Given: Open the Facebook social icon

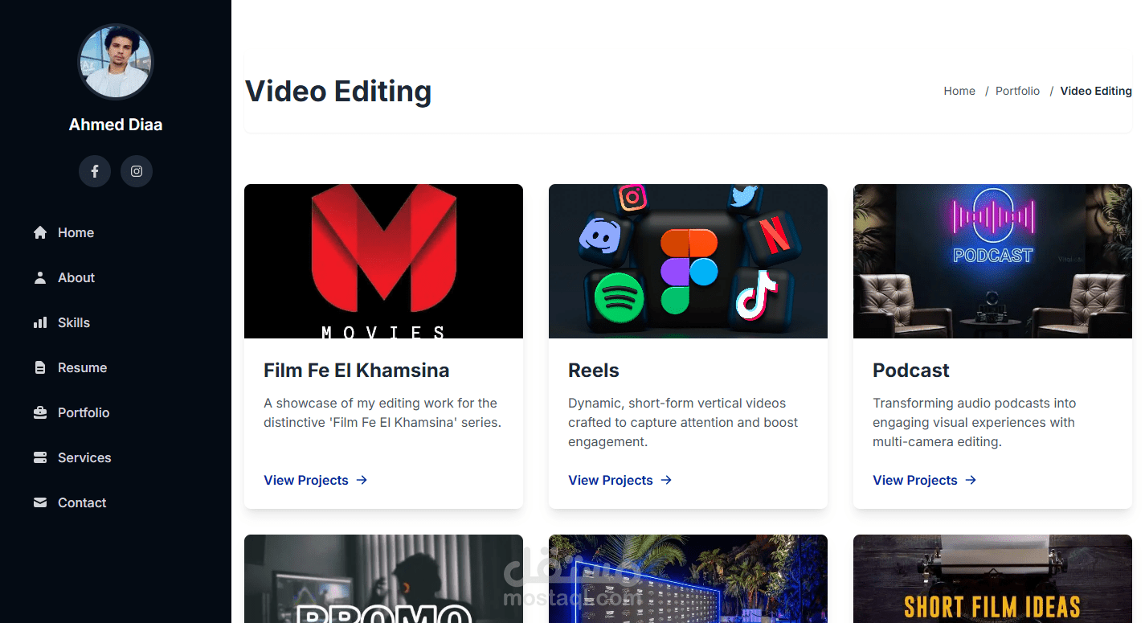Looking at the screenshot, I should pos(95,171).
